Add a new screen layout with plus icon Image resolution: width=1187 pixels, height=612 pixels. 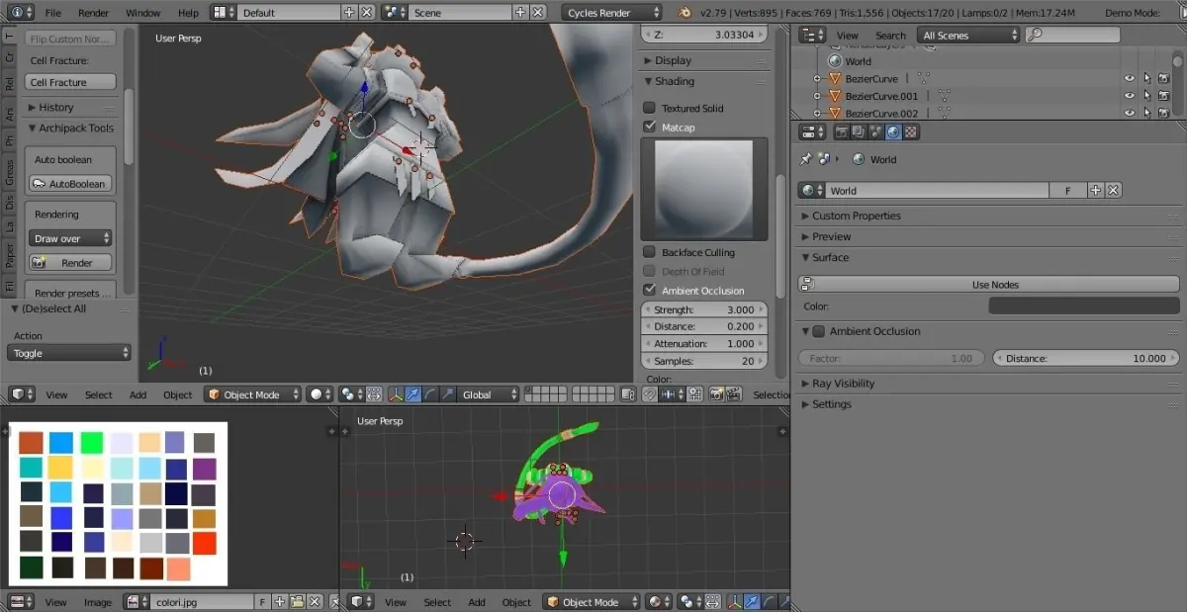tap(349, 13)
